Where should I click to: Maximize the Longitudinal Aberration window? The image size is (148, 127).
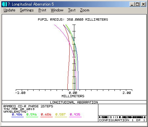click(x=137, y=4)
